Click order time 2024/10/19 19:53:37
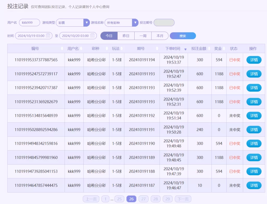267x204 pixels. [174, 60]
